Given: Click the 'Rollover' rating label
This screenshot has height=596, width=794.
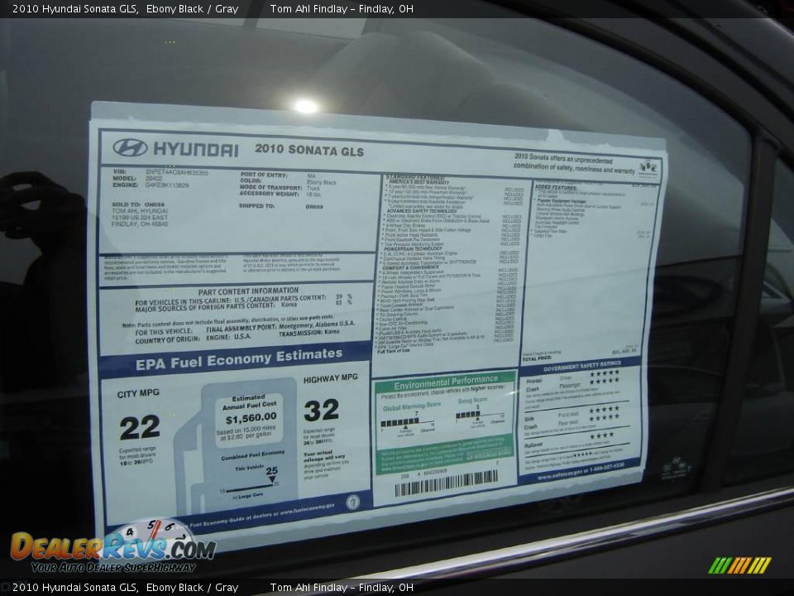Looking at the screenshot, I should [533, 445].
